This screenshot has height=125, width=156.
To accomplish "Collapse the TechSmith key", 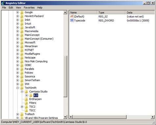I will click(17, 88).
